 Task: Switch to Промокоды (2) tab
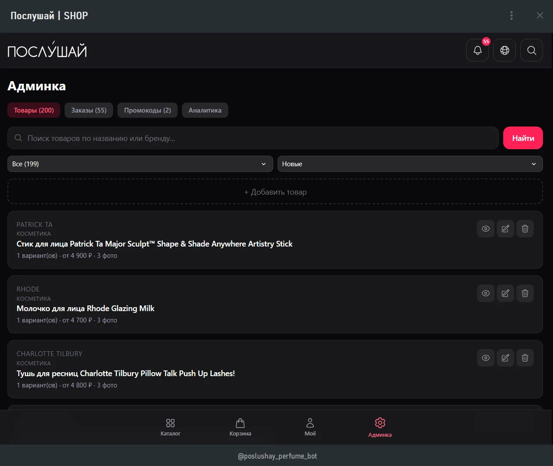coord(148,110)
